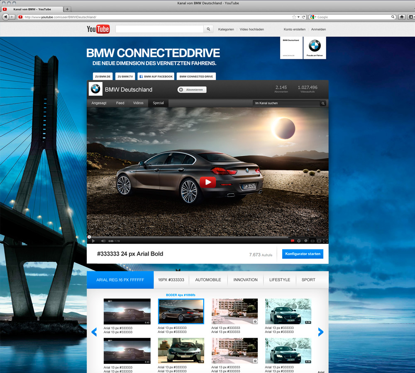Switch to the Videos channel tab
415x373 pixels.
pos(138,103)
